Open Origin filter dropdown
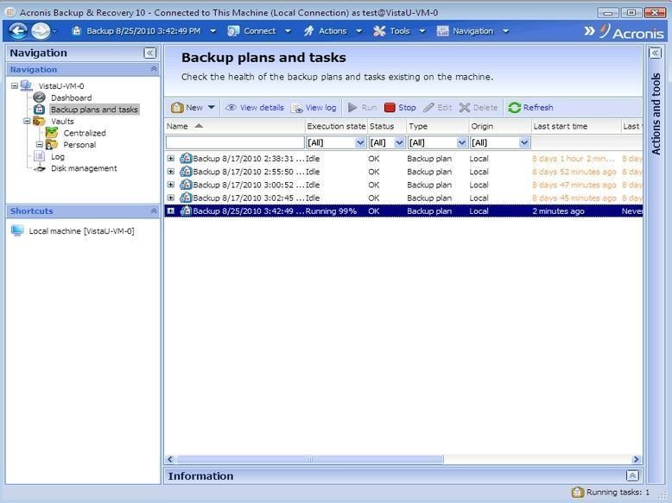Image resolution: width=672 pixels, height=503 pixels. [524, 142]
